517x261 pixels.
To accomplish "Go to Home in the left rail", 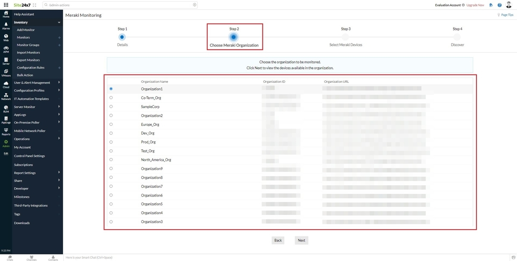I will coord(6,14).
